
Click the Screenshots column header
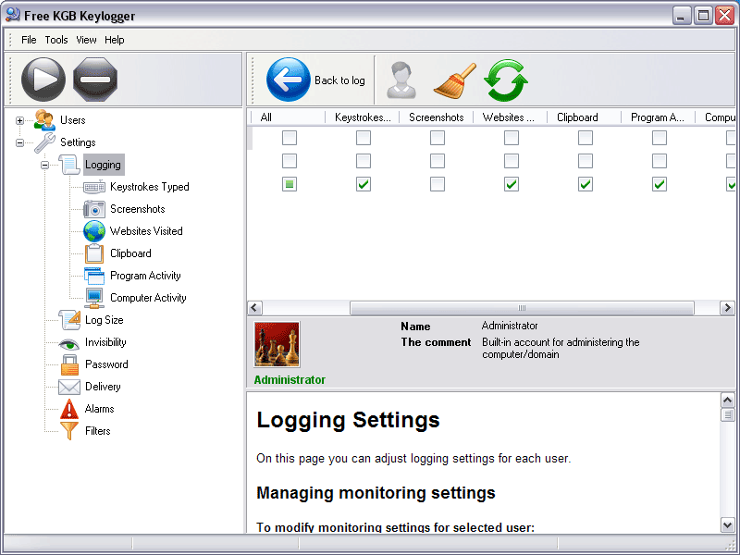(437, 117)
